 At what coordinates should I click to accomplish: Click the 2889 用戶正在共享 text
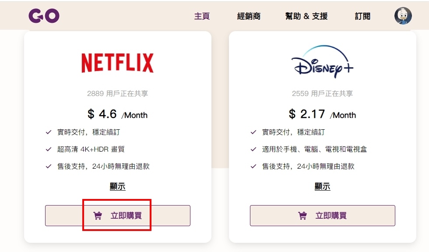118,94
